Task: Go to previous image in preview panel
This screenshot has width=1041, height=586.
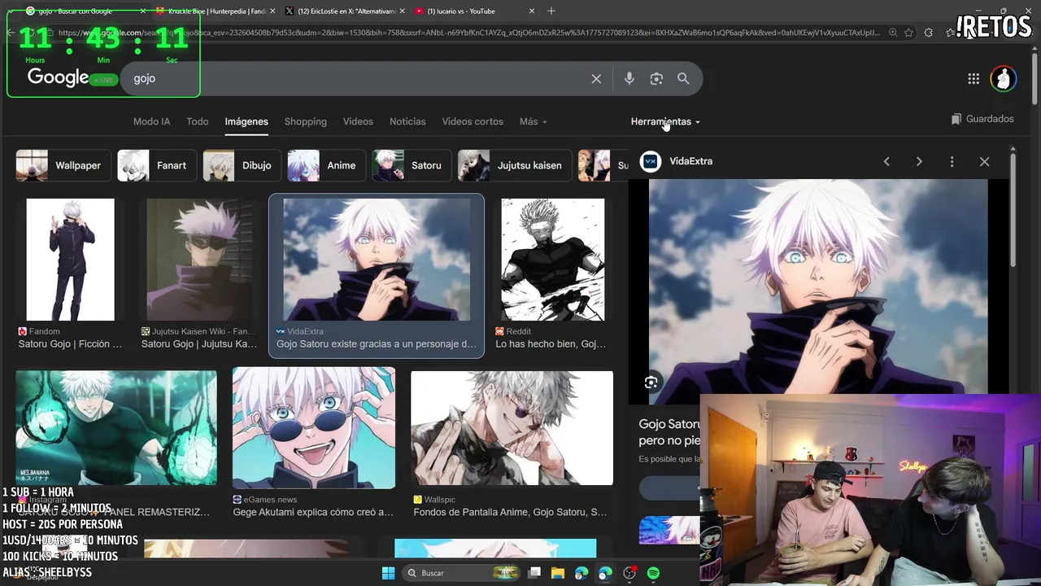Action: (x=886, y=162)
